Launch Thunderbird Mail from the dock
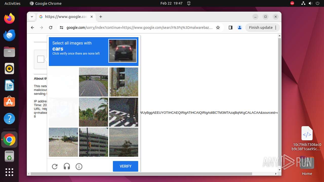 (9, 35)
